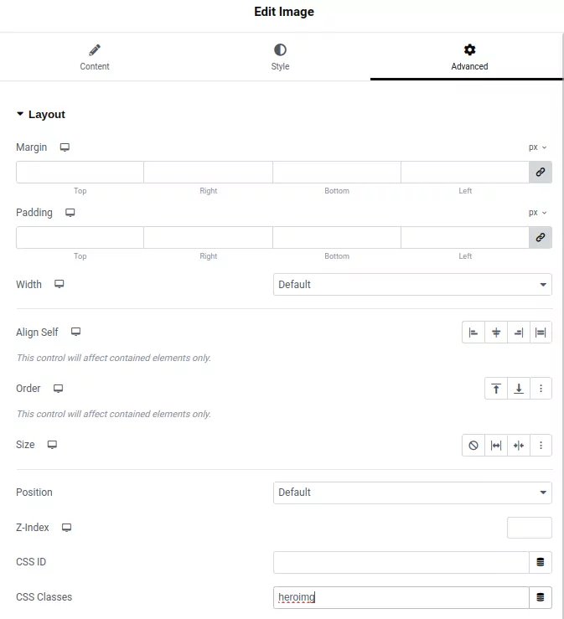Set Order to end icon

(519, 389)
